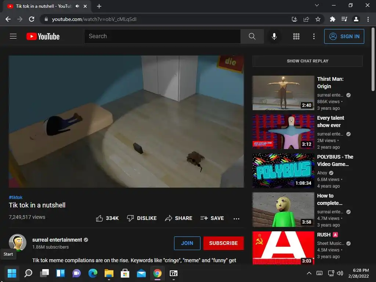This screenshot has height=282, width=376.
Task: Click the address bar URL
Action: pyautogui.click(x=94, y=19)
